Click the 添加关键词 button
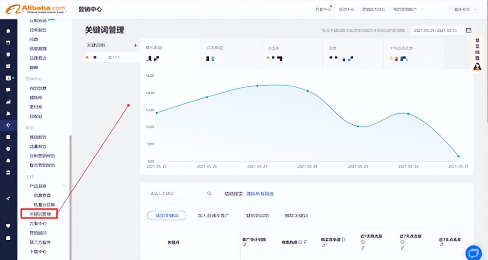Screen dimensions: 488x260 click(167, 215)
